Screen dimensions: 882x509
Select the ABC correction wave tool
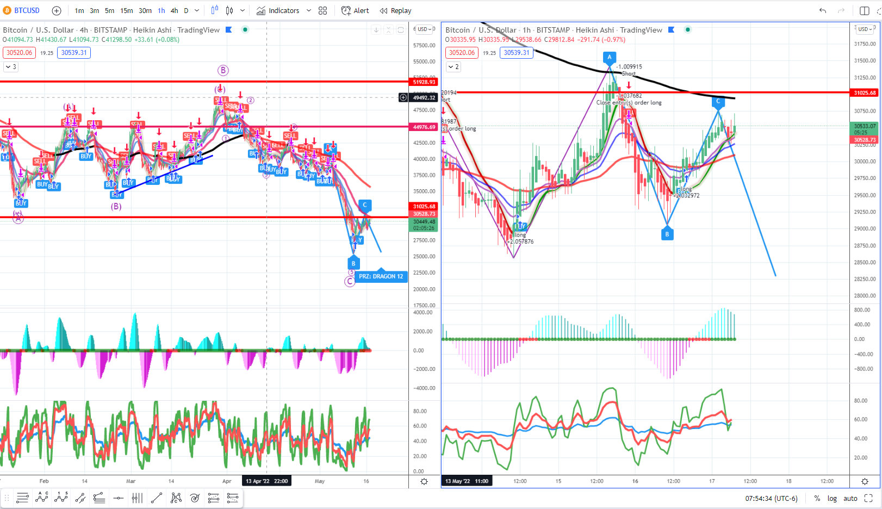pyautogui.click(x=42, y=498)
